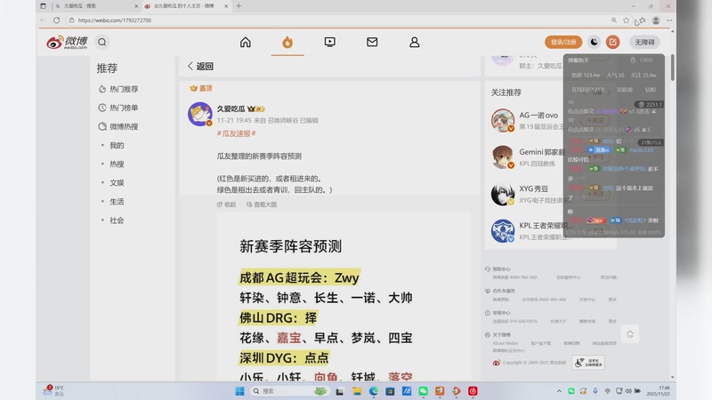This screenshot has height=400, width=712.
Task: Switch to the 久爱吃瓜 - 搜索 tab
Action: pyautogui.click(x=95, y=6)
